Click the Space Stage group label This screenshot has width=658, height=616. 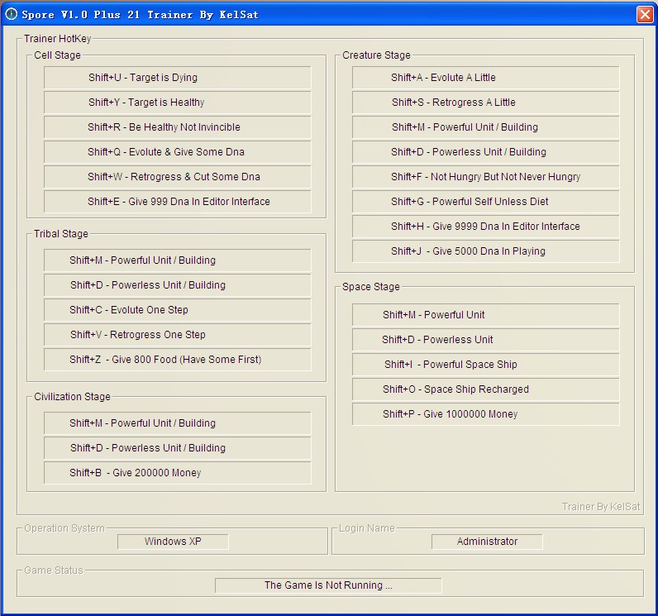371,287
